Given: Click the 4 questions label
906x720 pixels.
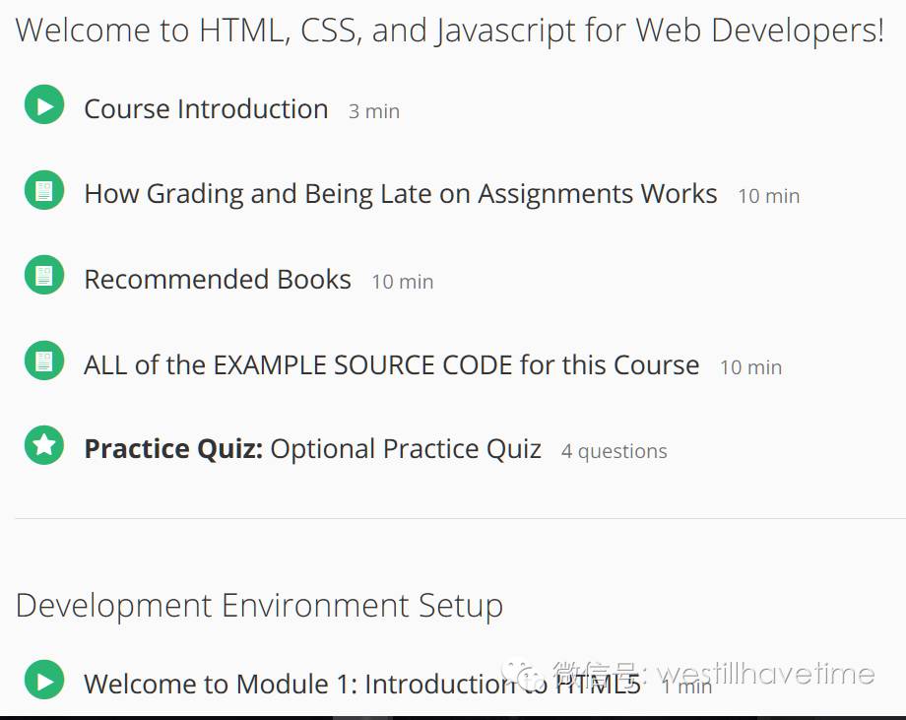Looking at the screenshot, I should 615,451.
